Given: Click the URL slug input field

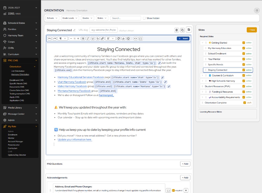Looking at the screenshot, I should [104, 30].
